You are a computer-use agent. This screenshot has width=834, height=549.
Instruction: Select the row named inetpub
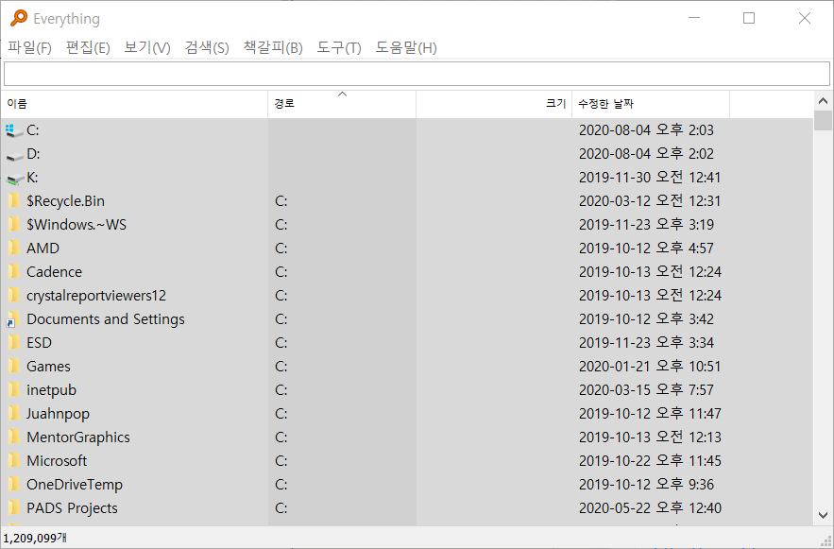407,390
